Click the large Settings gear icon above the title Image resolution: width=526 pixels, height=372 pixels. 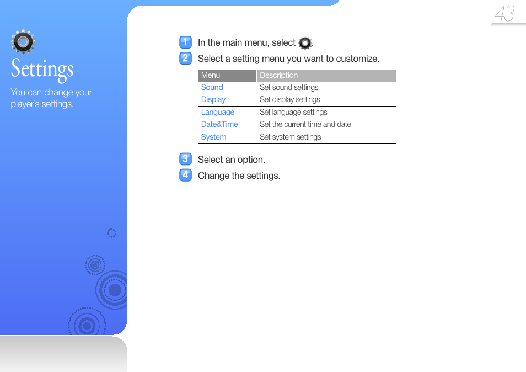[23, 42]
